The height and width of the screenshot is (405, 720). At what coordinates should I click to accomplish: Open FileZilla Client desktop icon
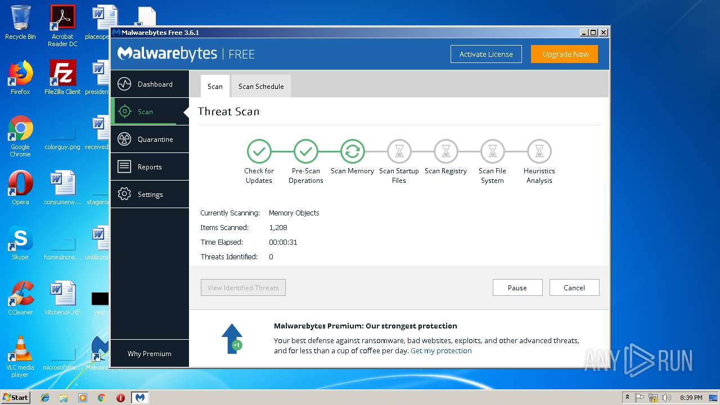pos(62,78)
